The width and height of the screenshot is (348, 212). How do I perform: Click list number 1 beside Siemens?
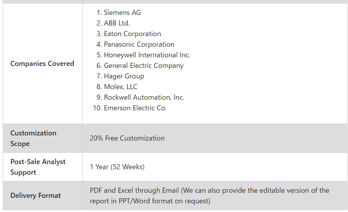coord(99,13)
